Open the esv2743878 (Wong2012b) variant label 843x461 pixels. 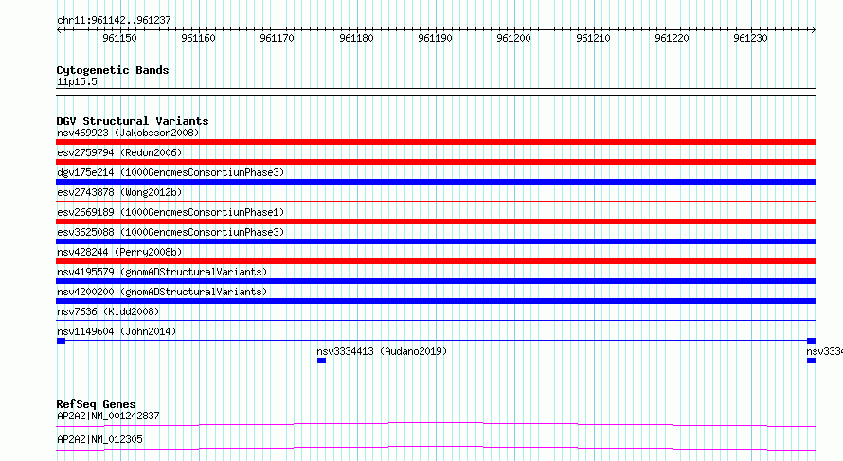[119, 192]
